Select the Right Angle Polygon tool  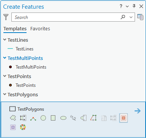click(33, 119)
